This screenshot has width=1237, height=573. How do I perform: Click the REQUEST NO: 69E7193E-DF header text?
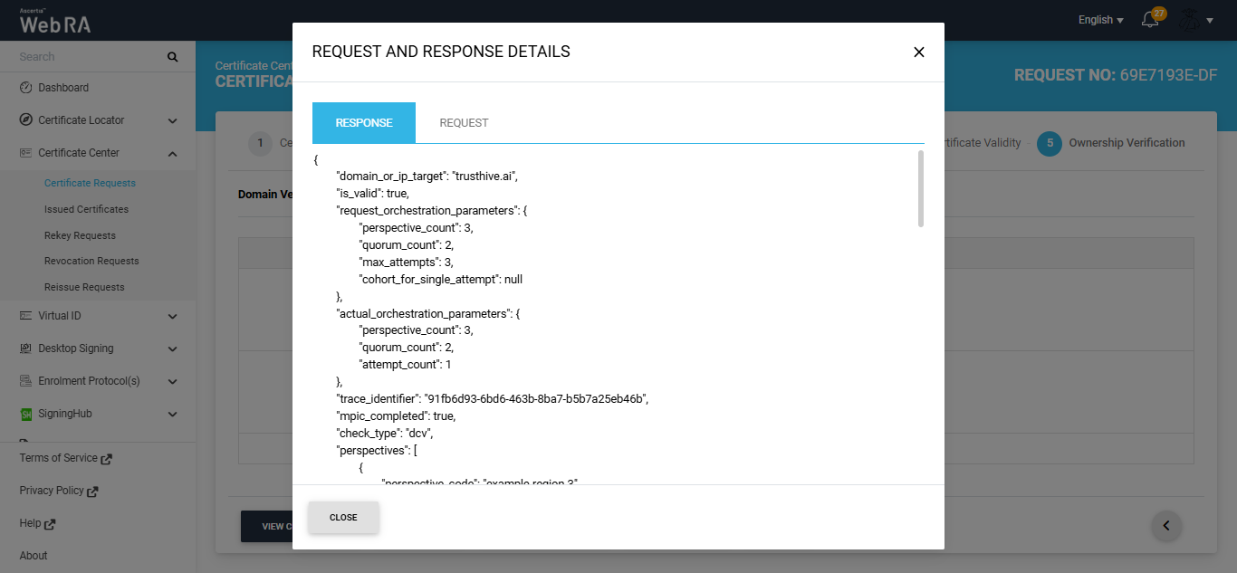click(1116, 75)
